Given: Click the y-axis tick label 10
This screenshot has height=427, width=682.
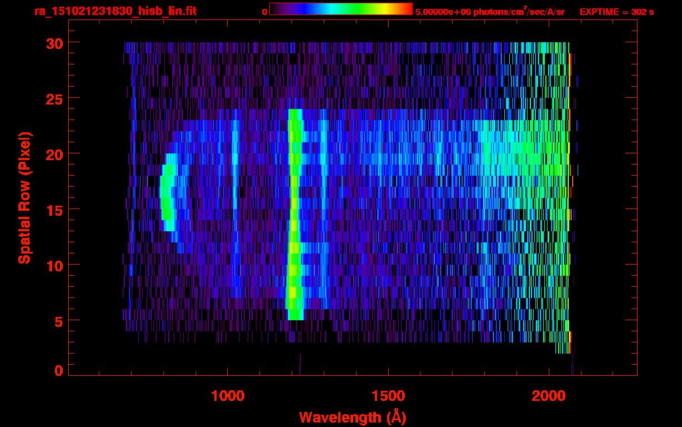Looking at the screenshot, I should coord(53,265).
